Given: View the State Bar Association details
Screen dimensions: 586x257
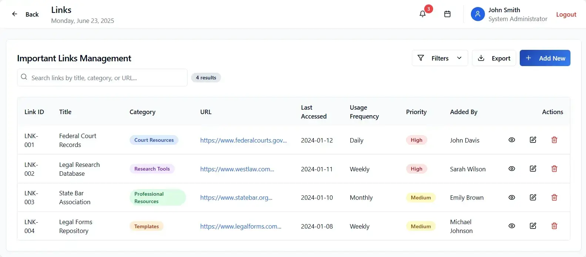Looking at the screenshot, I should [512, 198].
